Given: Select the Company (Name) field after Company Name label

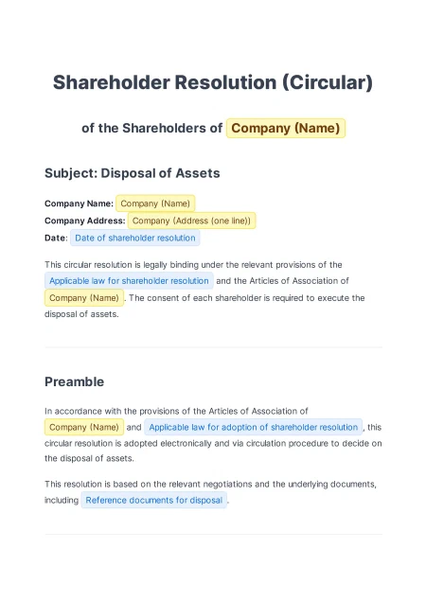Looking at the screenshot, I should [155, 204].
